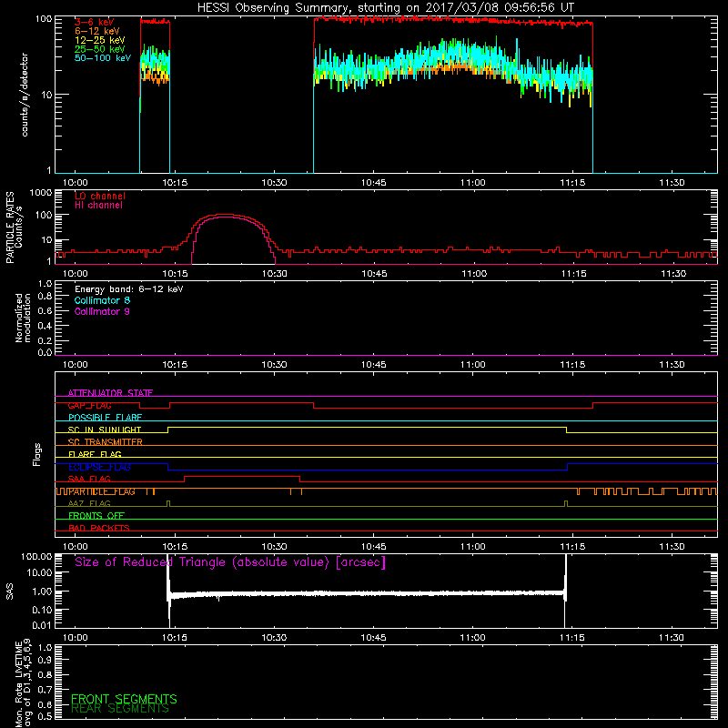This screenshot has width=728, height=728.
Task: Click the white SAS triangle-size trace
Action: tap(367, 593)
